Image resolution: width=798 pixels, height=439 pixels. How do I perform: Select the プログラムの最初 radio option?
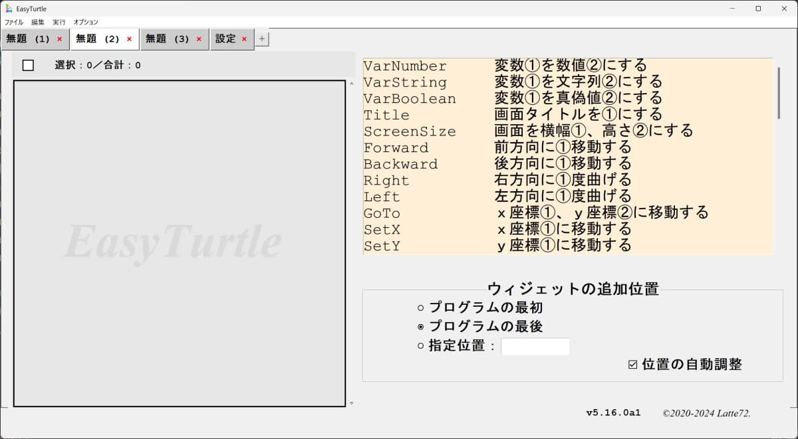(x=420, y=308)
